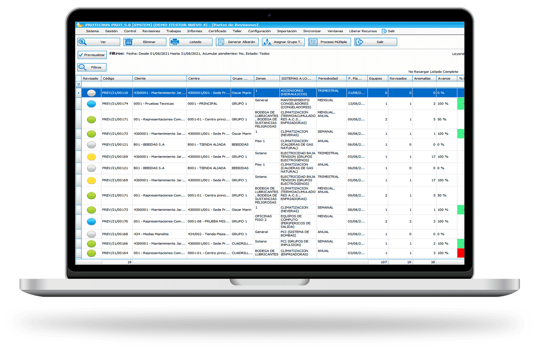Open the Liberar Recursos menu
This screenshot has height=347, width=540.
[x=363, y=31]
